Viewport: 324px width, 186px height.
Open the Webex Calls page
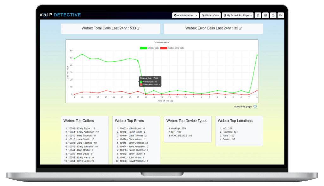click(210, 15)
